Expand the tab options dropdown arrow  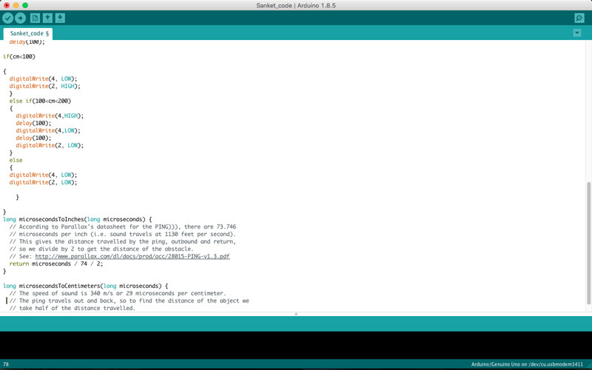coord(577,33)
